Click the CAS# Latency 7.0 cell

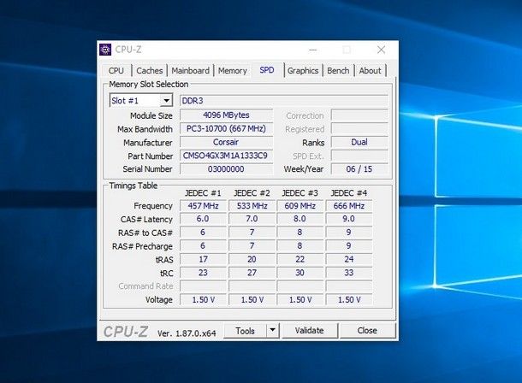252,219
